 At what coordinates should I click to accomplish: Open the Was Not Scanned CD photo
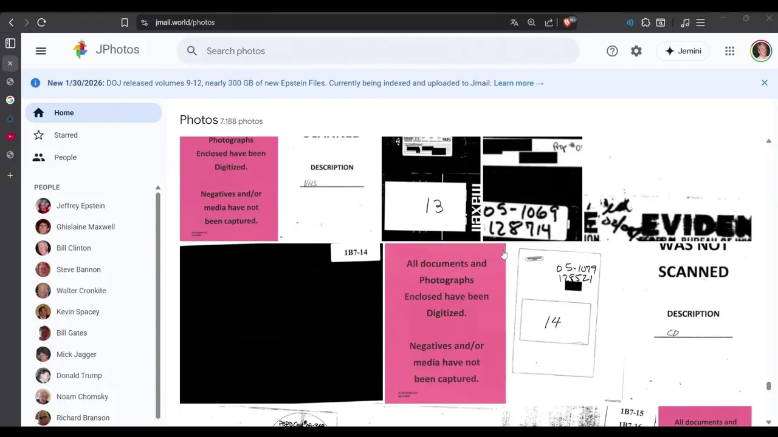pyautogui.click(x=689, y=324)
